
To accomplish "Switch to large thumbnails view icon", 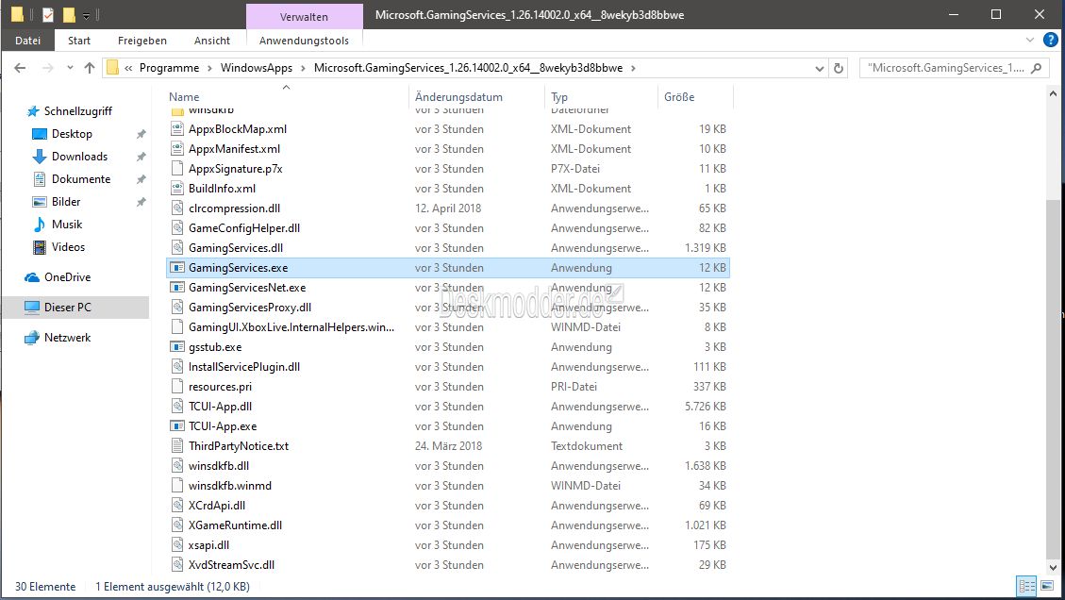I will [1047, 586].
